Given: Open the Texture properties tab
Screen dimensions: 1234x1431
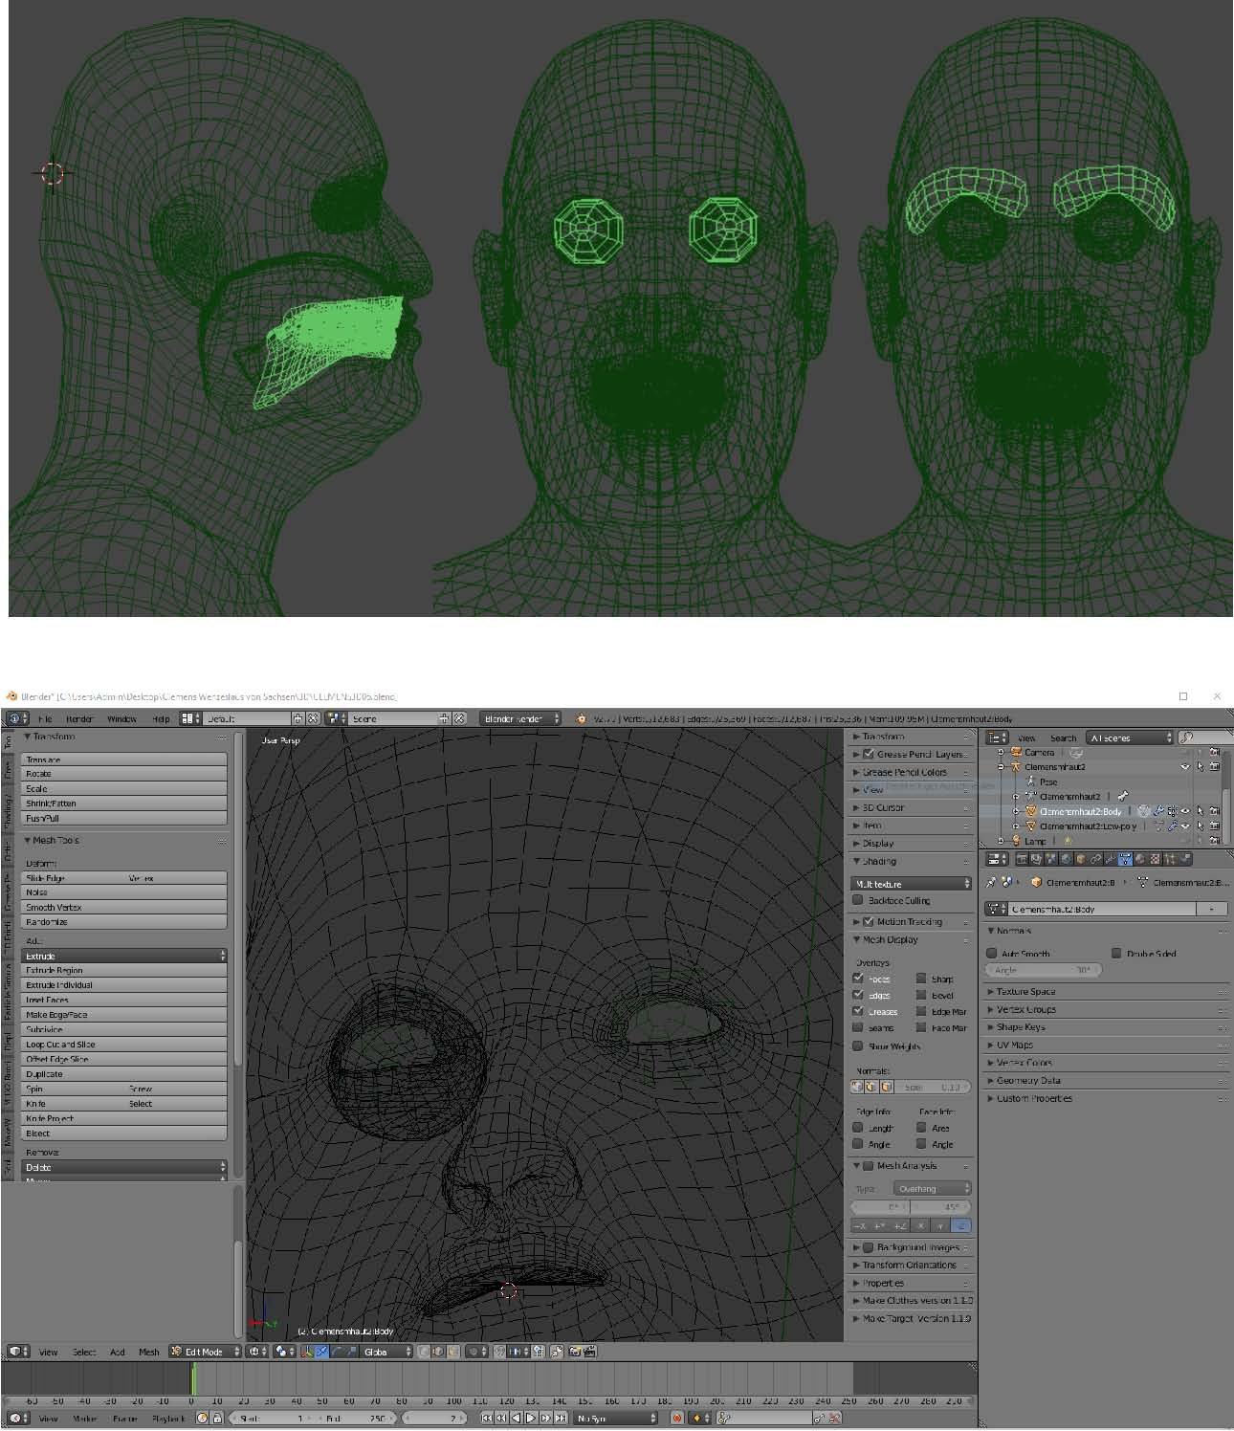Looking at the screenshot, I should click(x=1155, y=859).
